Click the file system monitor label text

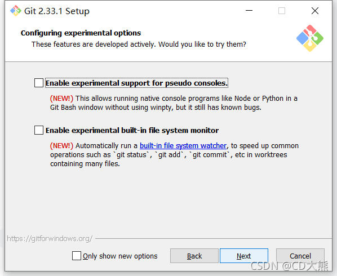(132, 130)
